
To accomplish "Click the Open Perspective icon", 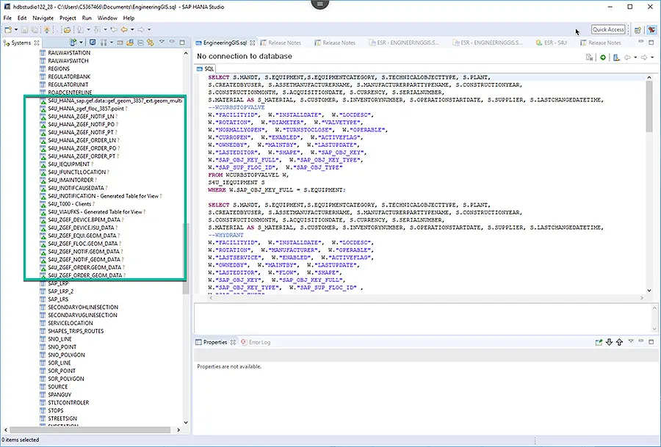I will point(637,30).
